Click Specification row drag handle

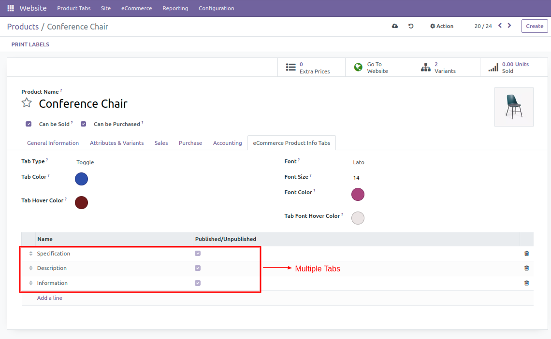coord(30,254)
